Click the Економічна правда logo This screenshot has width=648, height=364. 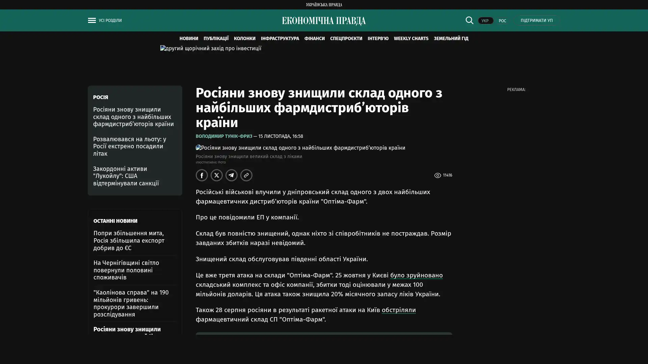point(324,21)
